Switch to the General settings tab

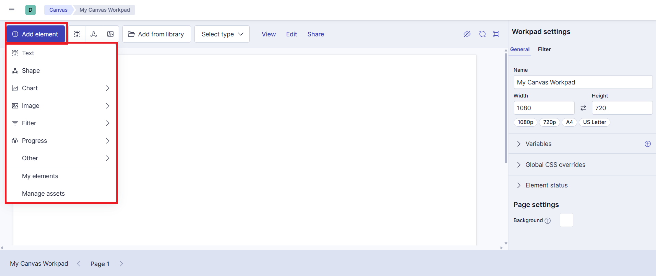tap(520, 49)
